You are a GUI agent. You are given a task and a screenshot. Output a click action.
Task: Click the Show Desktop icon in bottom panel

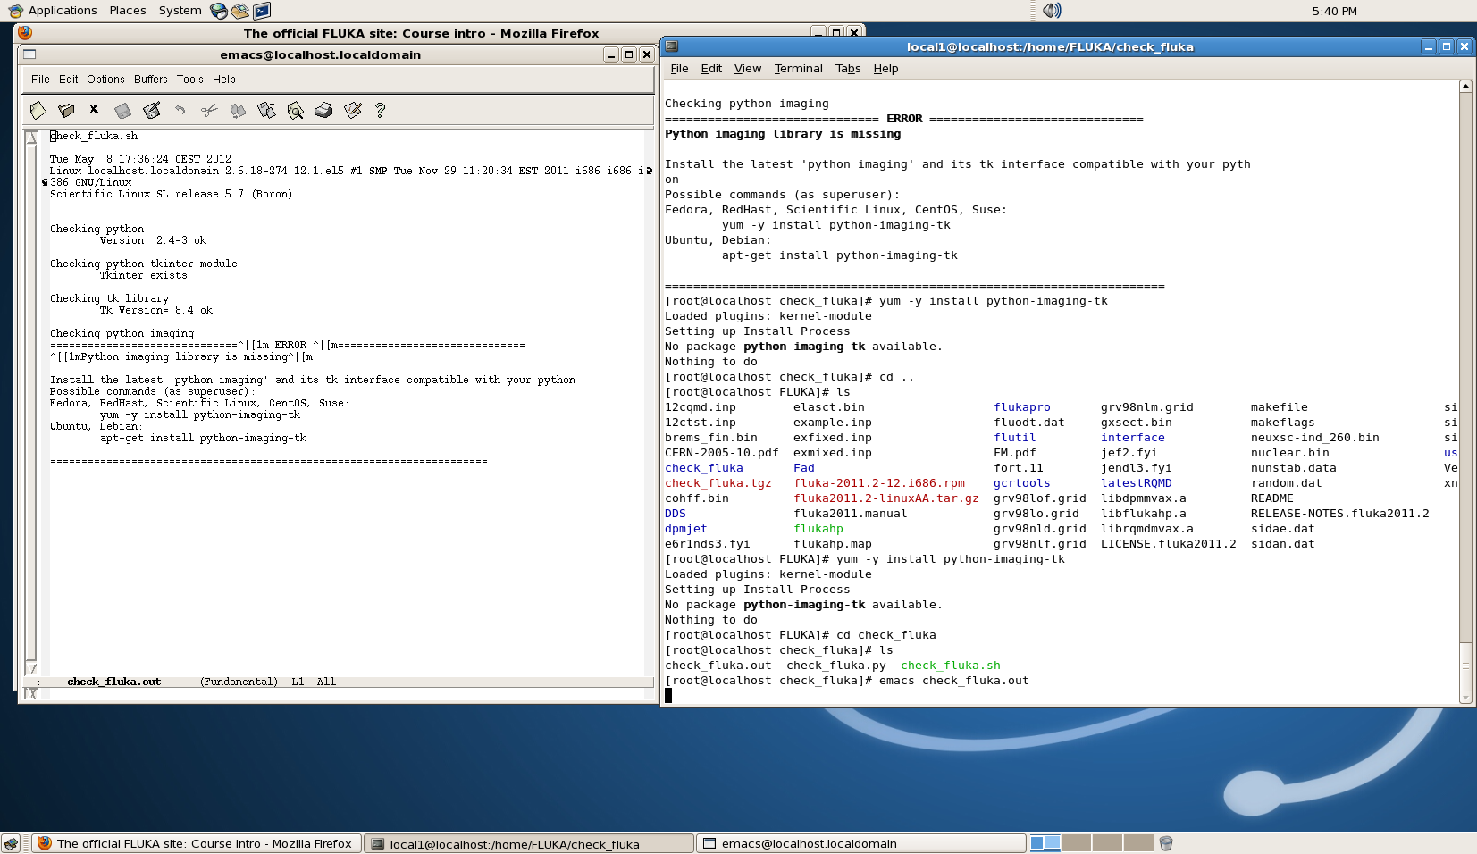click(x=11, y=843)
